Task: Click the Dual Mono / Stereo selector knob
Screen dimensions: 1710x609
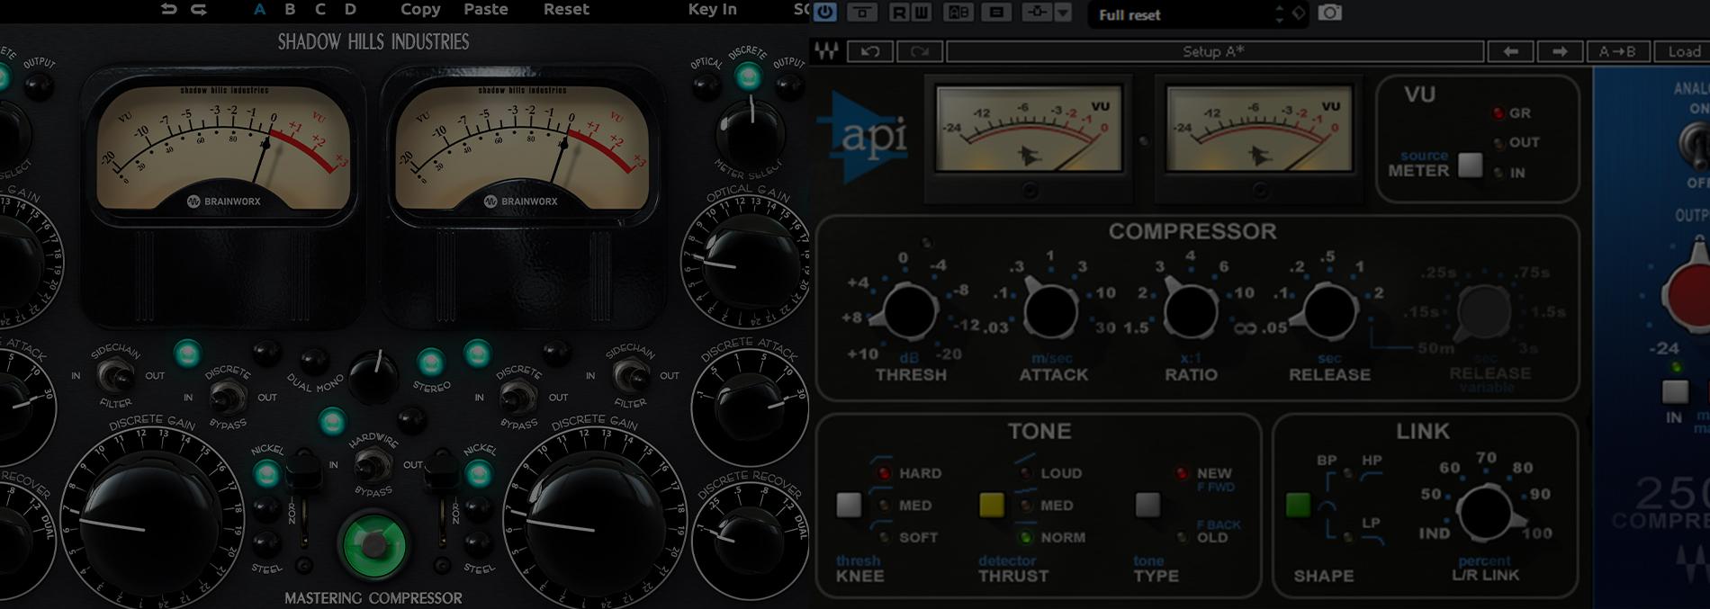Action: [373, 377]
